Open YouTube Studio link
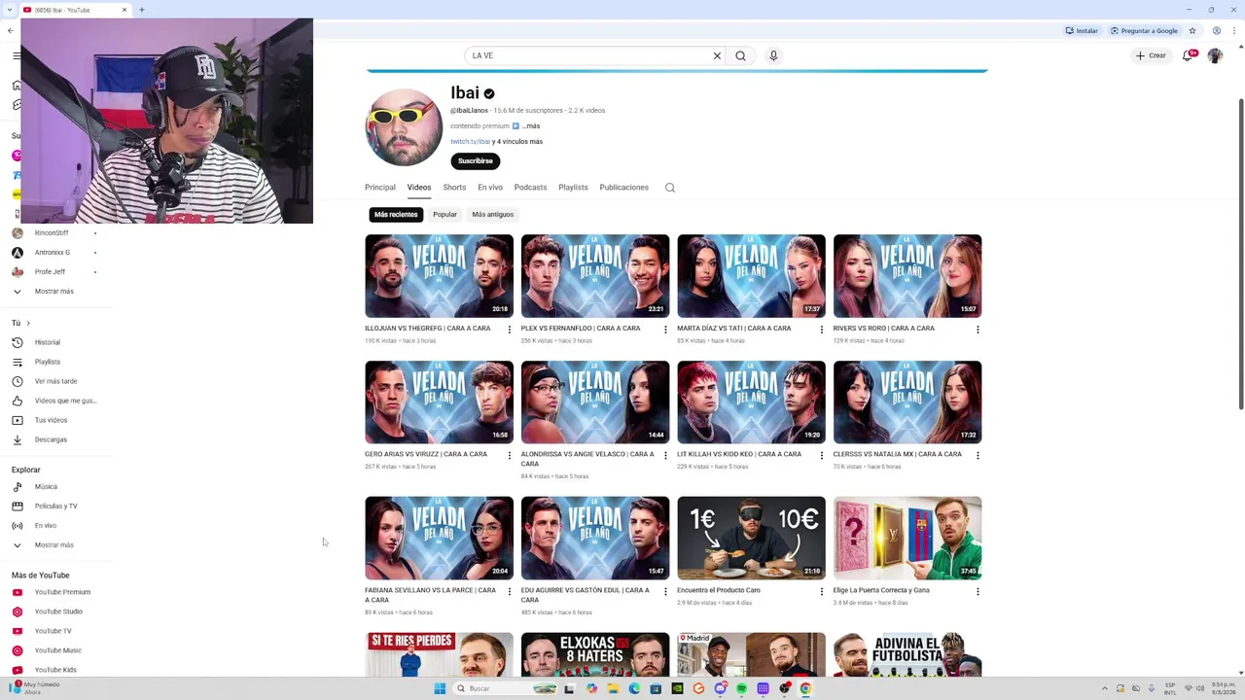Viewport: 1245px width, 700px height. (x=58, y=612)
